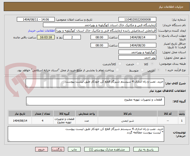
Task: Click the کد کالا column header
Action: pyautogui.click(x=168, y=114)
